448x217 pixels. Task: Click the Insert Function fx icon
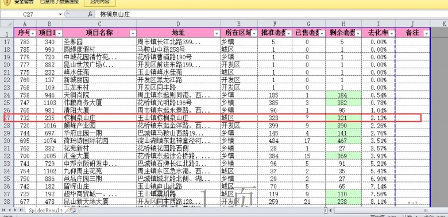pyautogui.click(x=90, y=14)
